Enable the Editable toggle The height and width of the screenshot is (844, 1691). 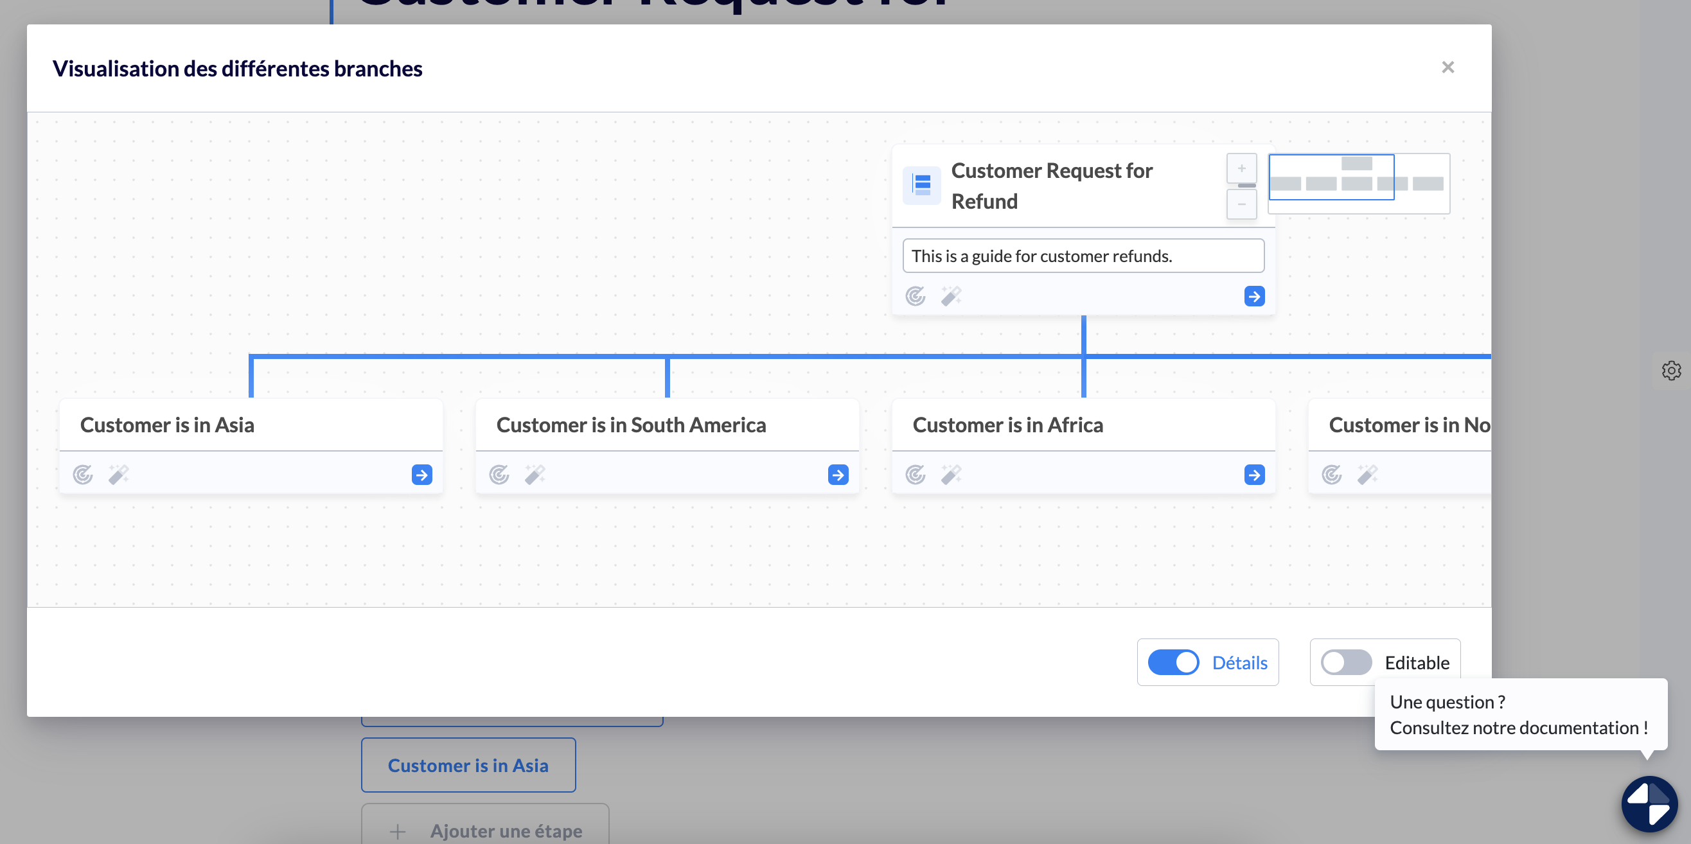(1346, 662)
